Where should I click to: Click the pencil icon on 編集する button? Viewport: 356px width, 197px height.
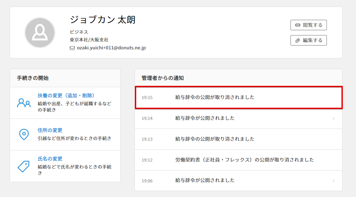coord(297,40)
